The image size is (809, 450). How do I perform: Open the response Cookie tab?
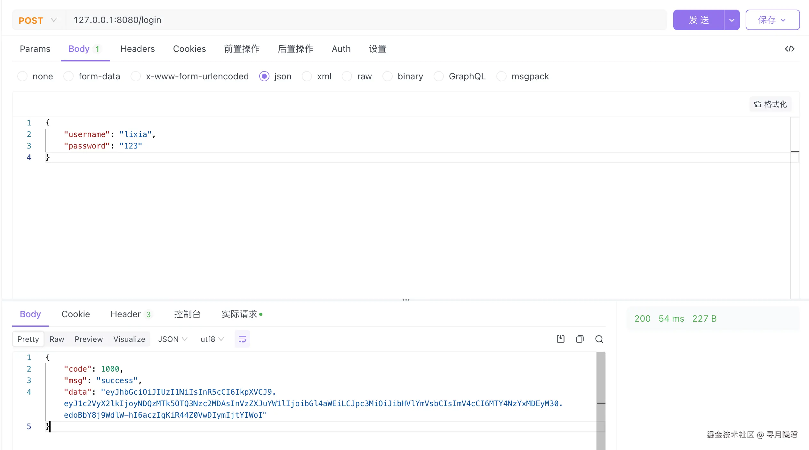point(76,314)
